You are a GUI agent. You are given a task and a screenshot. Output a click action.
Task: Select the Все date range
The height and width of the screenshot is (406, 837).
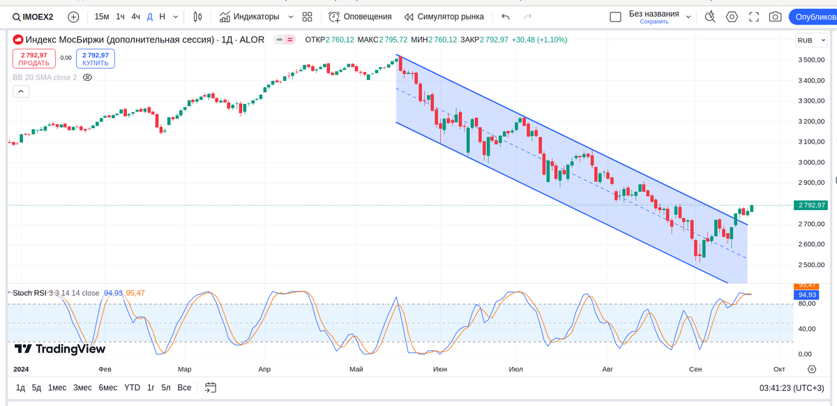point(184,387)
